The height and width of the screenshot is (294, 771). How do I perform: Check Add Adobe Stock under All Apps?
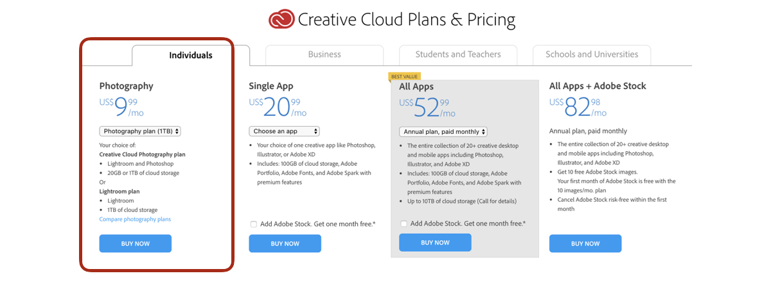[x=403, y=224]
